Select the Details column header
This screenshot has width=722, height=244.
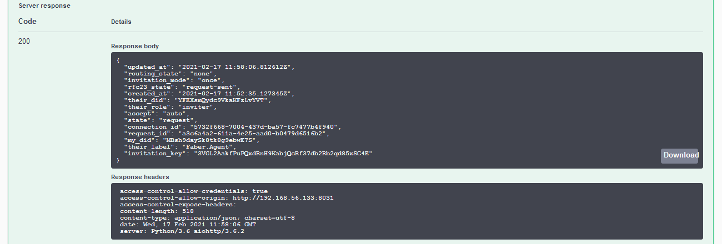[x=121, y=22]
